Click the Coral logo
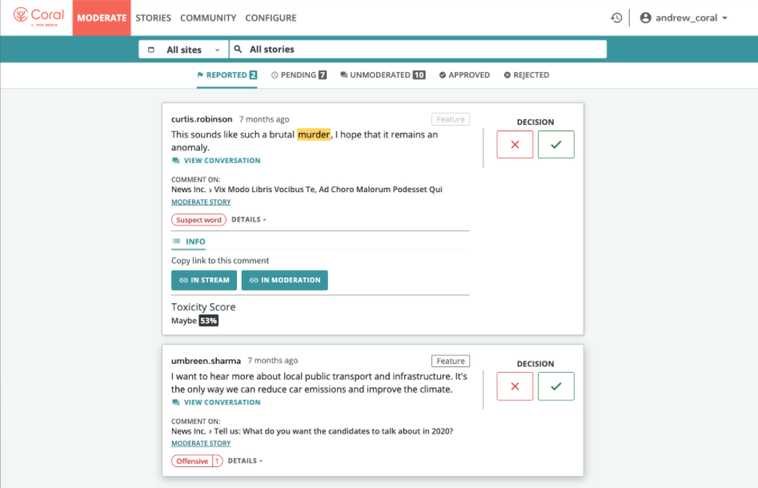 click(38, 17)
